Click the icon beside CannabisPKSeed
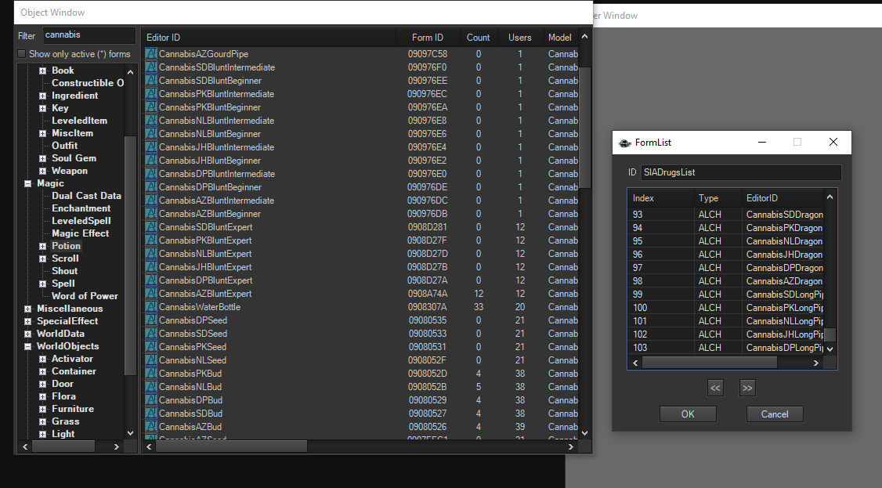882x488 pixels. pyautogui.click(x=150, y=347)
